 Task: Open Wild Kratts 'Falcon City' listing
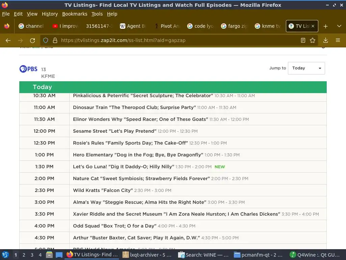pyautogui.click(x=103, y=190)
